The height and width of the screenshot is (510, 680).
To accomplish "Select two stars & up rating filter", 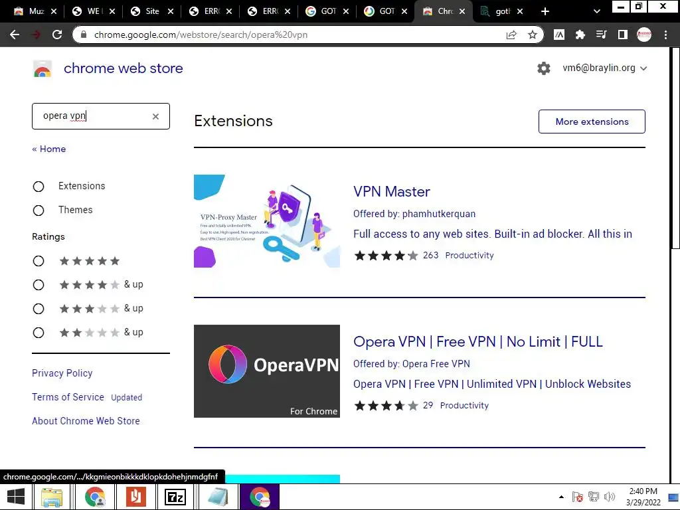I will coord(39,333).
